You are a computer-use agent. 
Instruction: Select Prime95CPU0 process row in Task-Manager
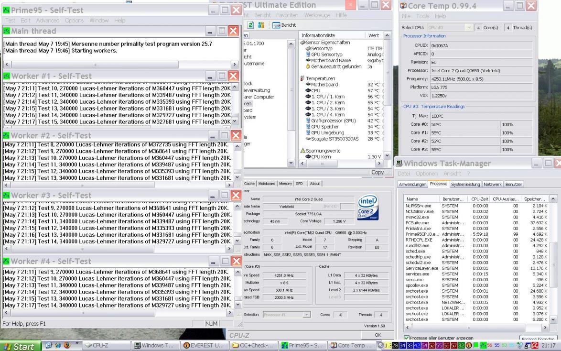tap(476, 234)
